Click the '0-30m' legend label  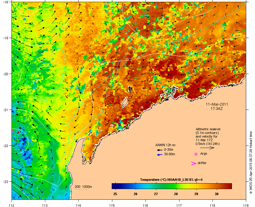click(168, 149)
